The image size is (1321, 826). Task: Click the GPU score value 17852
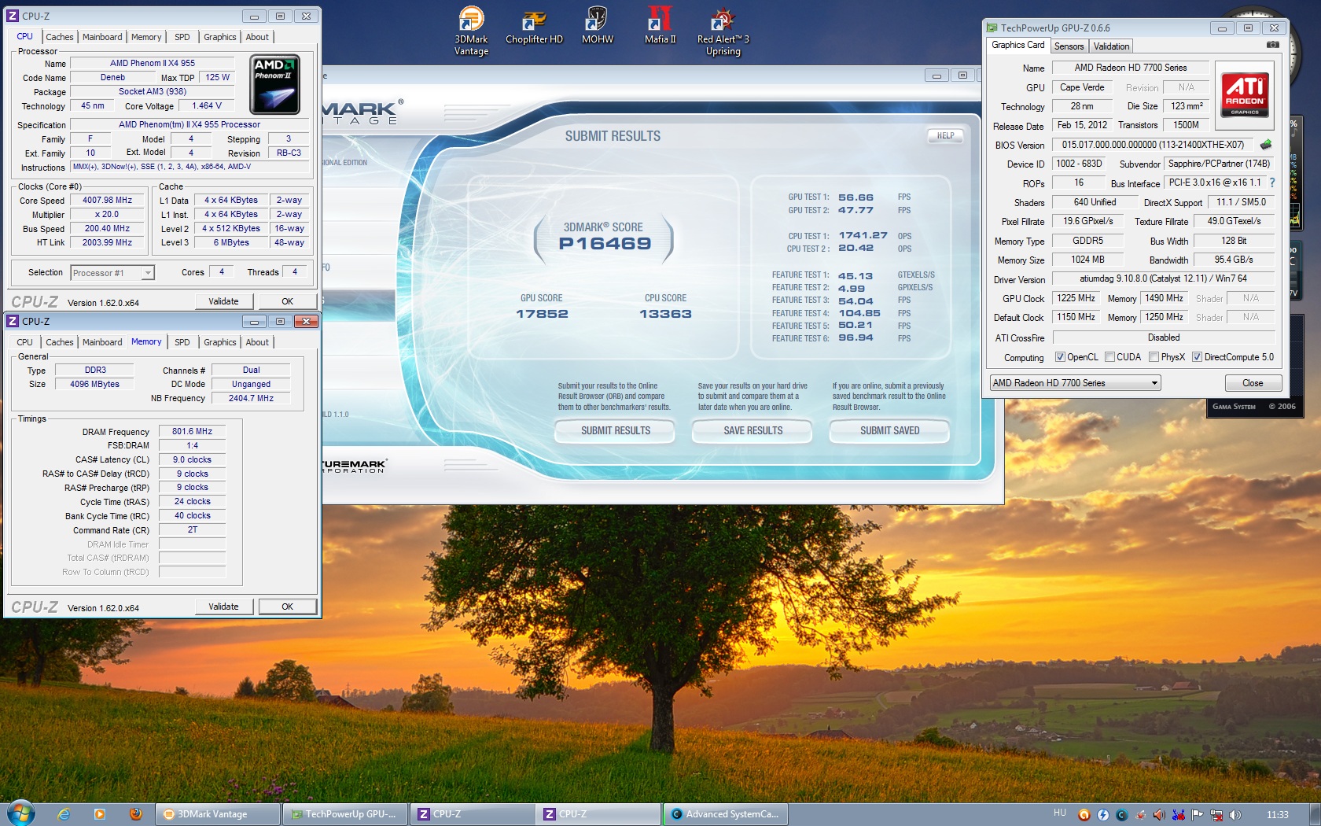click(x=542, y=314)
